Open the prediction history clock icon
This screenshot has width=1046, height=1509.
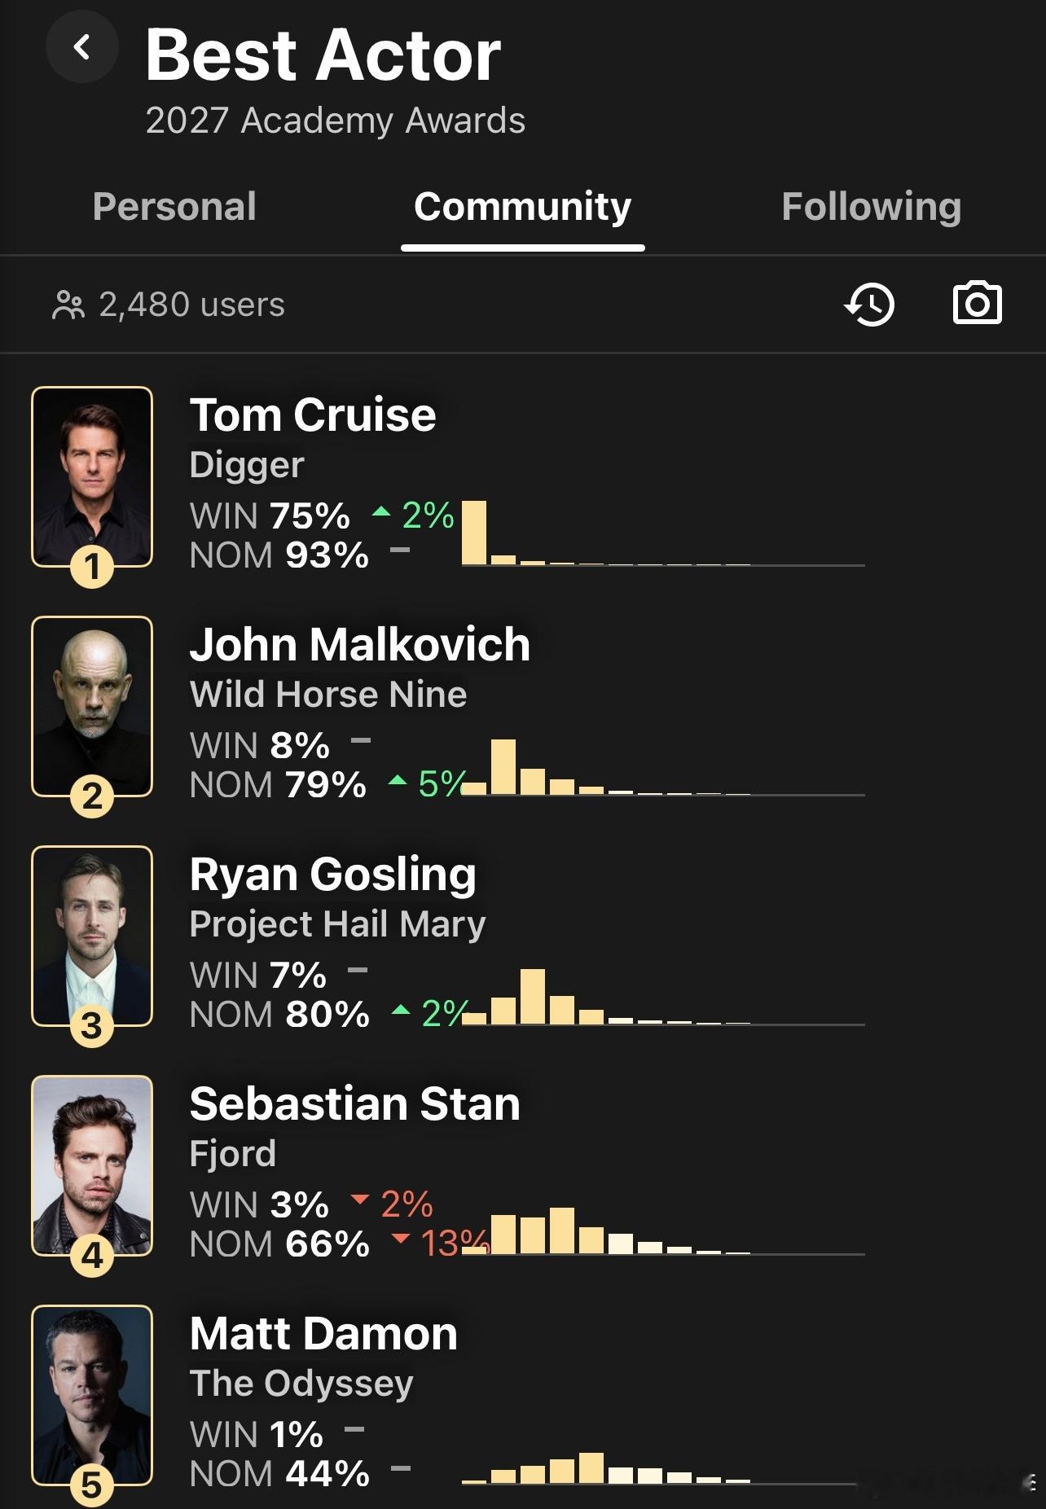(x=869, y=305)
